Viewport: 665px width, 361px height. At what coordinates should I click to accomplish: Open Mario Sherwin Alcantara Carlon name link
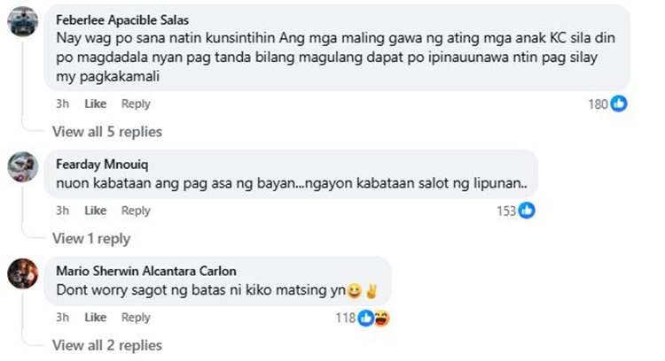[145, 270]
